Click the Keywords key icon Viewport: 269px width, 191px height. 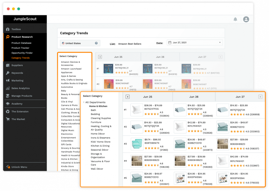coord(8,73)
